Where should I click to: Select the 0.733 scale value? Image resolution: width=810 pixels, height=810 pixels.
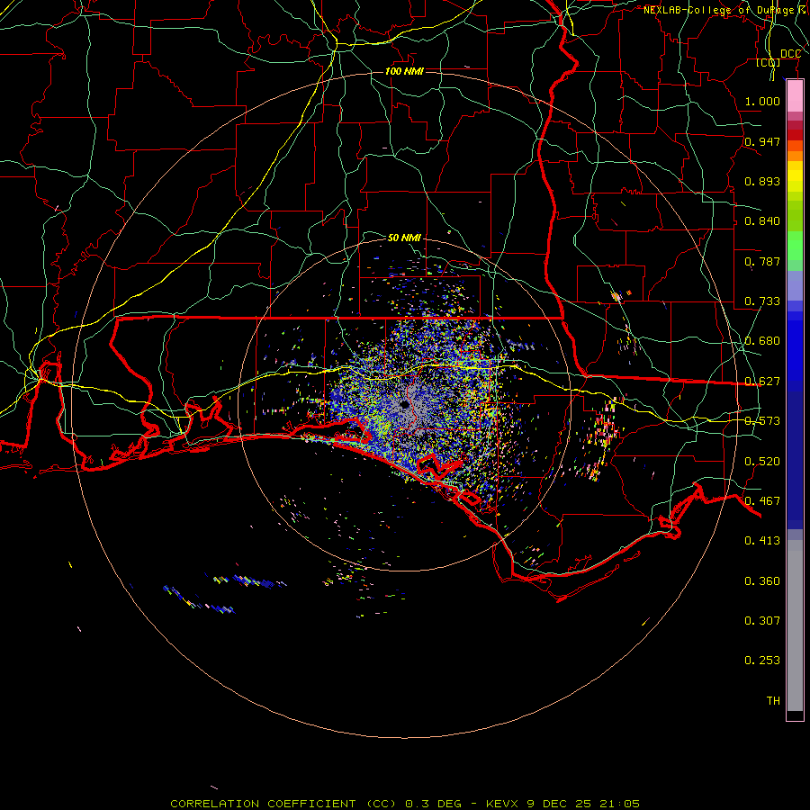[762, 301]
